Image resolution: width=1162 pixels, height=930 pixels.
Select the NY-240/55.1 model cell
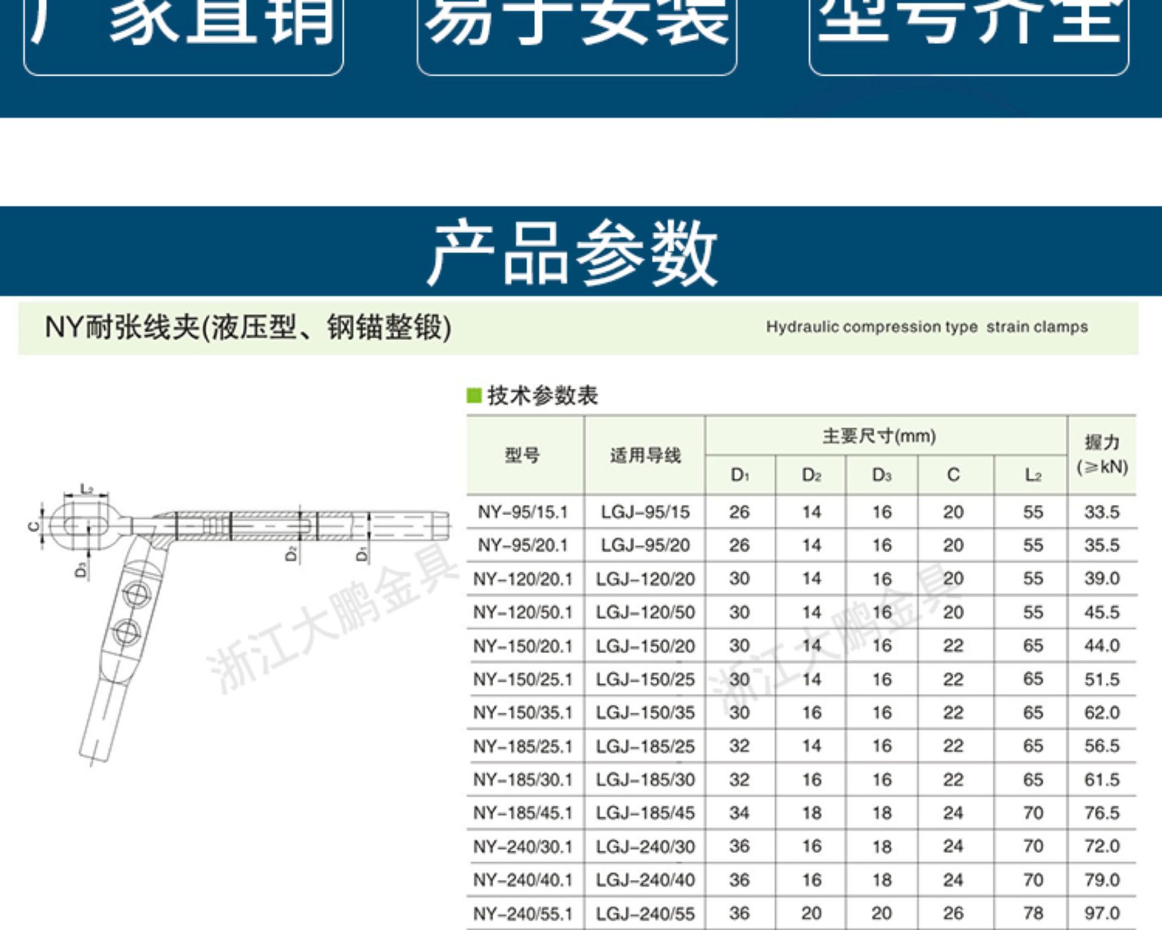(x=523, y=914)
